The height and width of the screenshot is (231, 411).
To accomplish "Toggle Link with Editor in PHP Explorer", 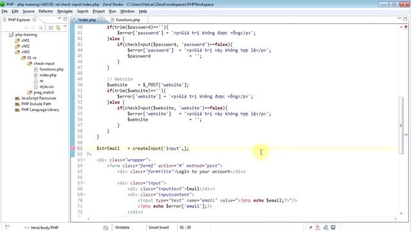I will pos(58,28).
